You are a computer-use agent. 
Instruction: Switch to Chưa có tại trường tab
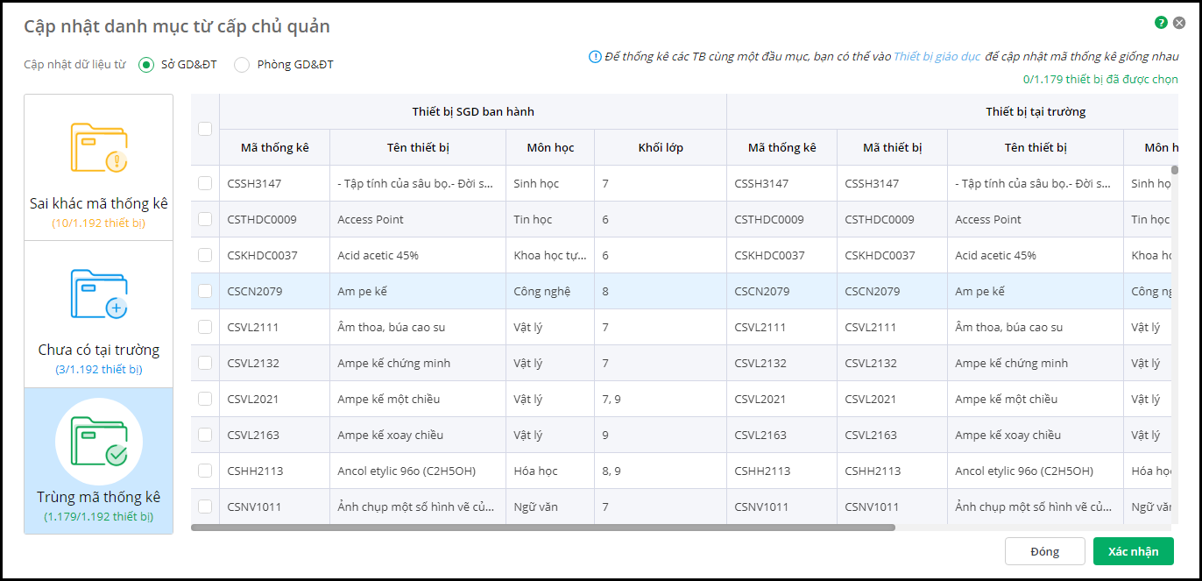(x=99, y=350)
